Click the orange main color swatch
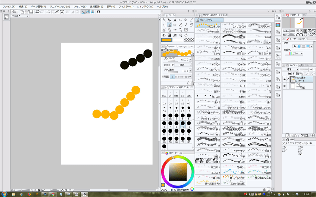 tap(167, 40)
